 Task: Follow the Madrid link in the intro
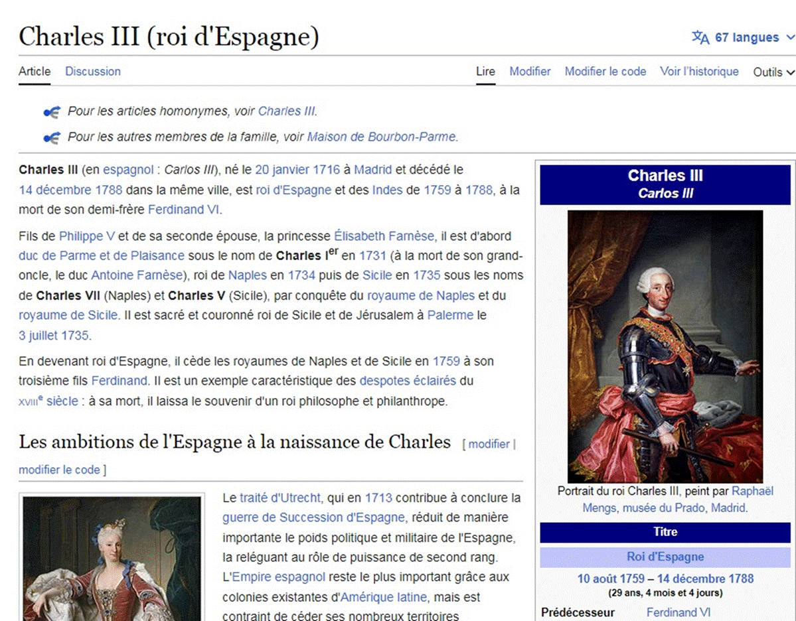click(373, 169)
